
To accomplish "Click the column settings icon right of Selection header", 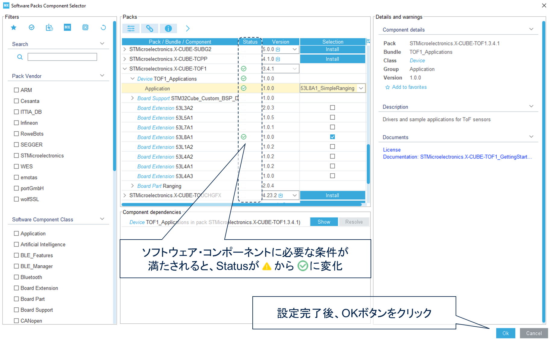I will [368, 41].
